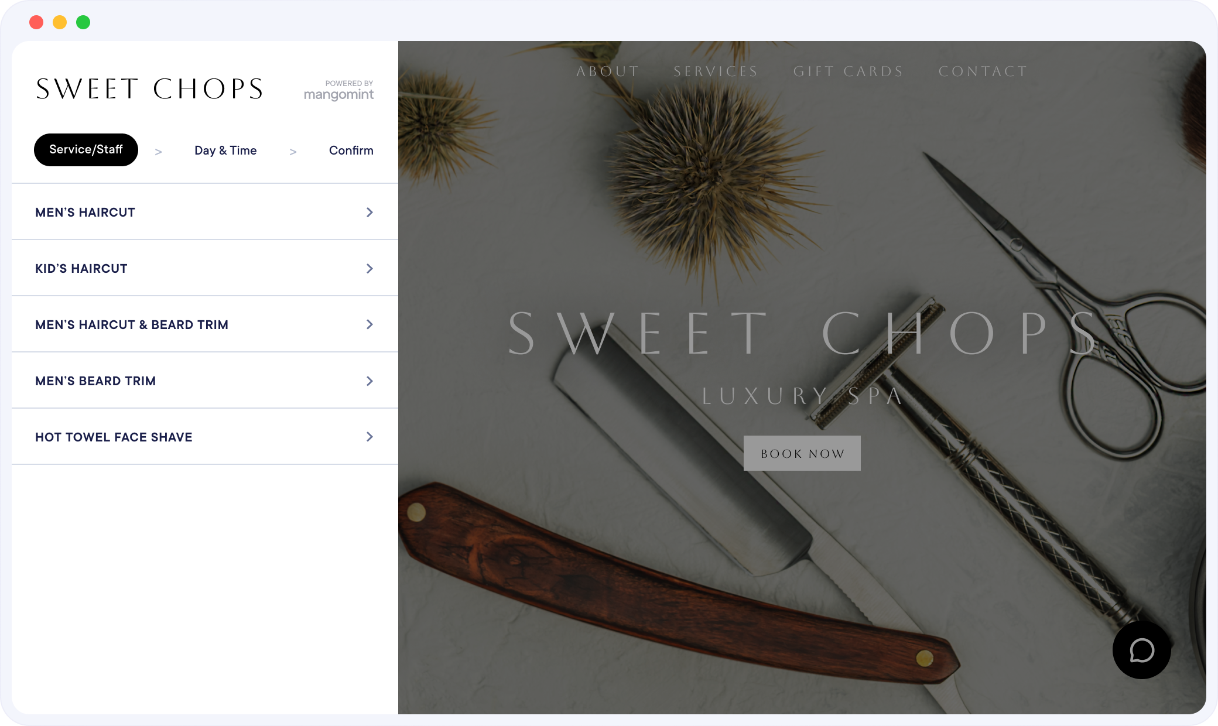Image resolution: width=1218 pixels, height=726 pixels.
Task: Expand Men's Haircut & Beard Trim chevron
Action: tap(369, 324)
